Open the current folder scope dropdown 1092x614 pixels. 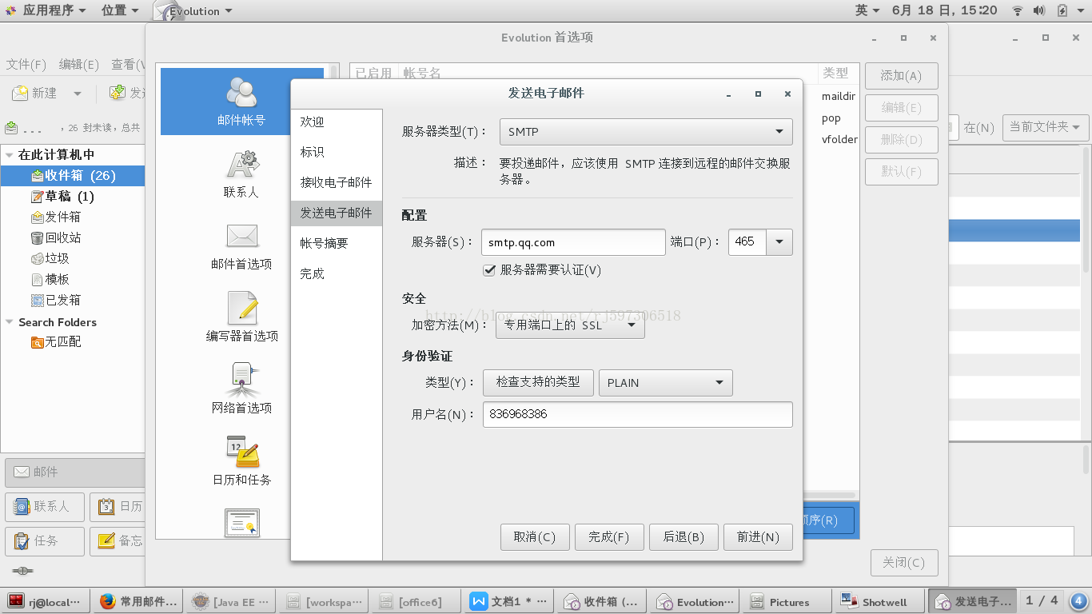(1046, 126)
